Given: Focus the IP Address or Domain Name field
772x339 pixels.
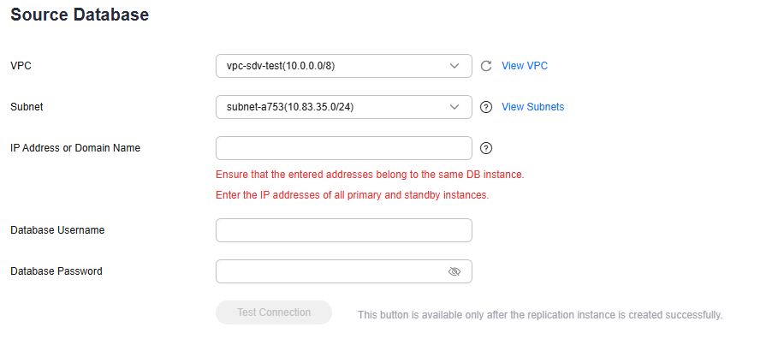Looking at the screenshot, I should (x=344, y=148).
